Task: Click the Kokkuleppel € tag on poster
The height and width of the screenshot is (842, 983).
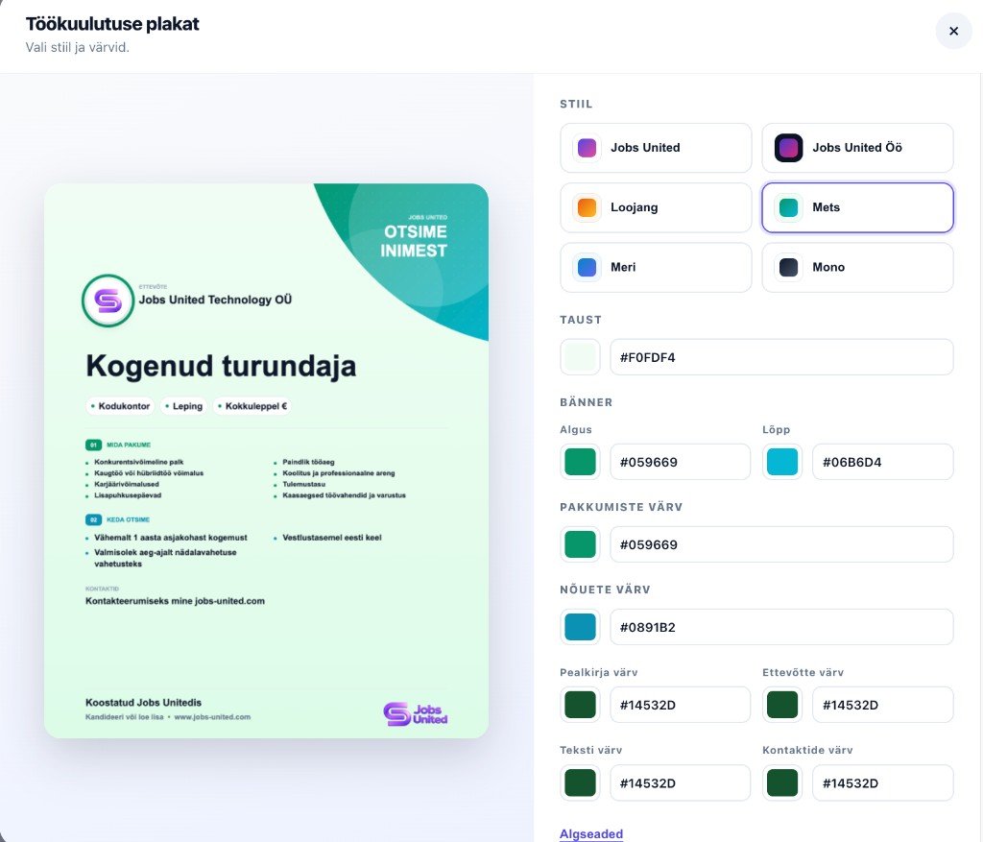Action: click(x=252, y=406)
